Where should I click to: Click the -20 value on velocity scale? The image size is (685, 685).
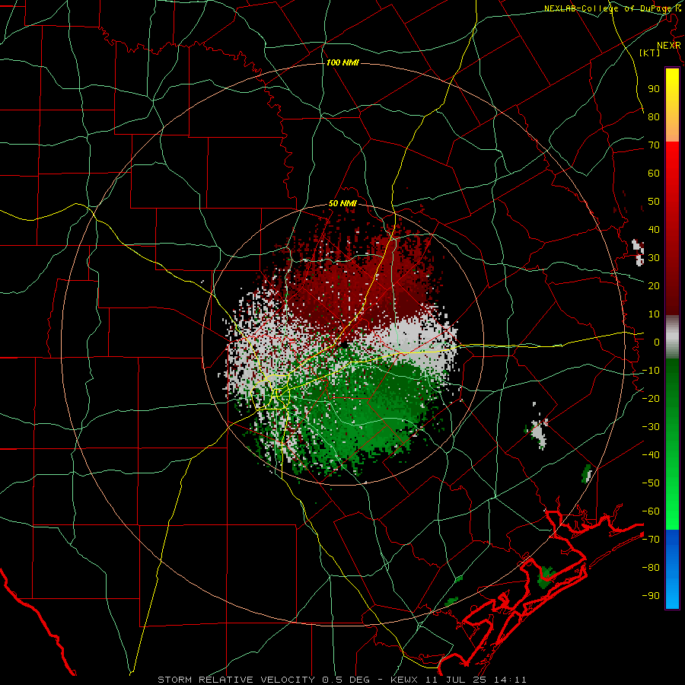(651, 398)
